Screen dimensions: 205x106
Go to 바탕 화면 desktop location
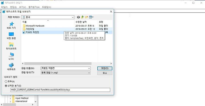[x=11, y=36]
